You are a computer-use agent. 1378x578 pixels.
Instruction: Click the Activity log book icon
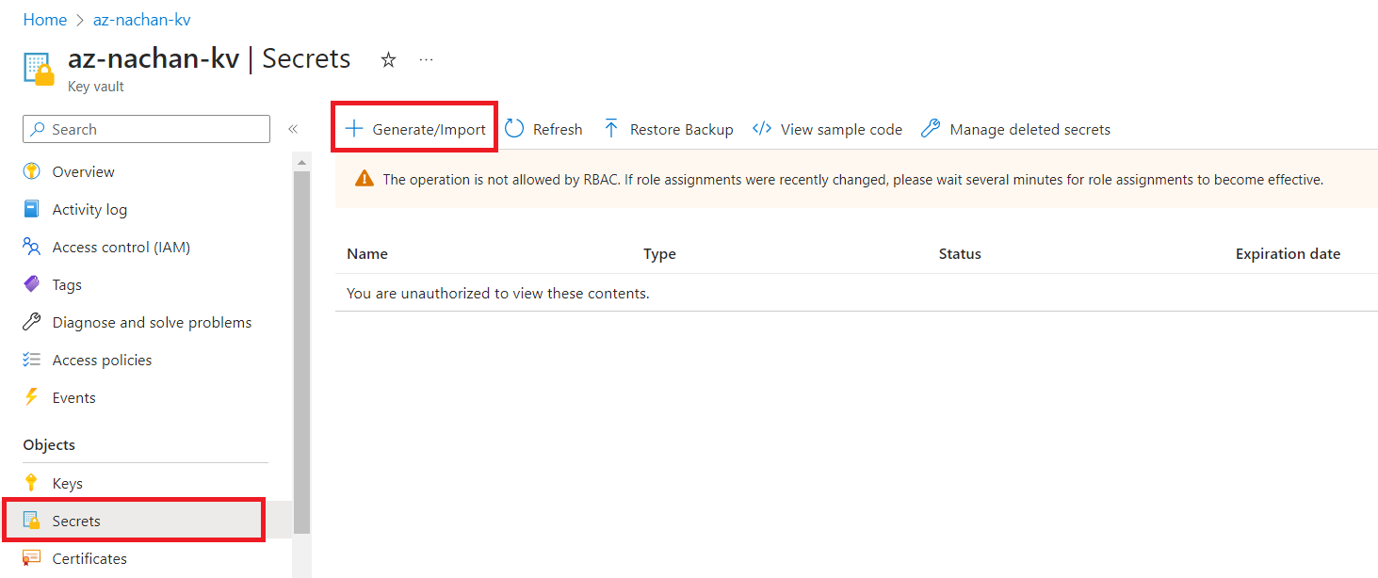(32, 209)
